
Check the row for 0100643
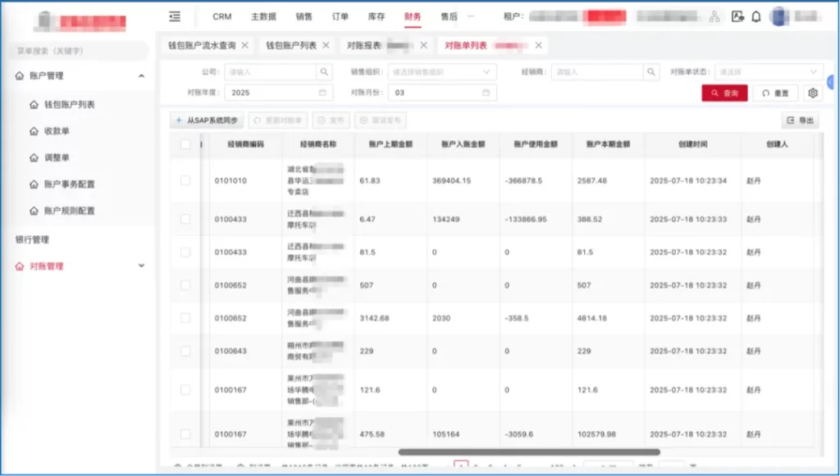185,351
